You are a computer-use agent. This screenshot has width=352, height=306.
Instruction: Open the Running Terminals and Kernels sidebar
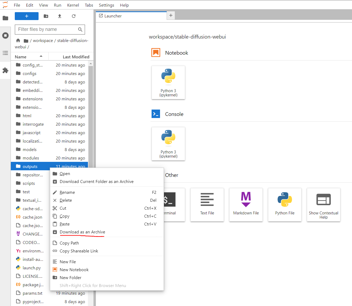click(x=5, y=35)
